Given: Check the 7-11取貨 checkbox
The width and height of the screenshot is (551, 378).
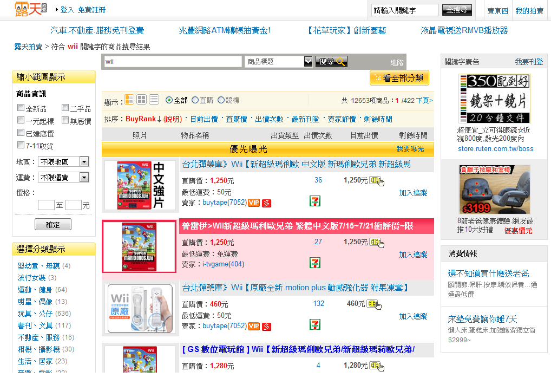Looking at the screenshot, I should point(21,145).
